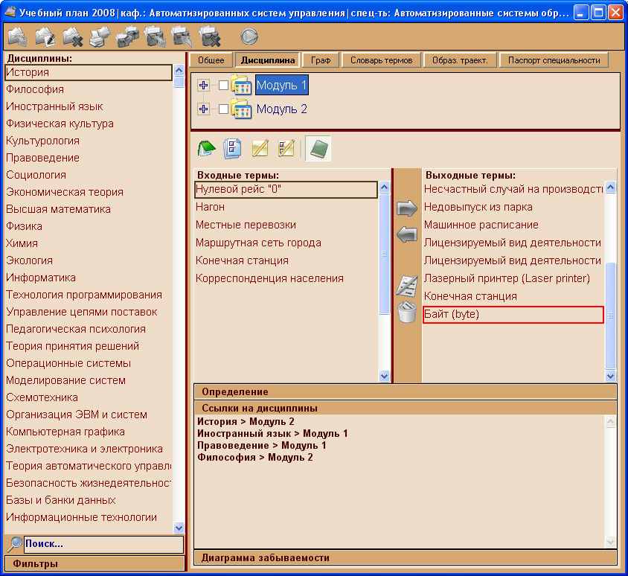628x576 pixels.
Task: Click the cabinet with pencil icon
Action: [182, 36]
